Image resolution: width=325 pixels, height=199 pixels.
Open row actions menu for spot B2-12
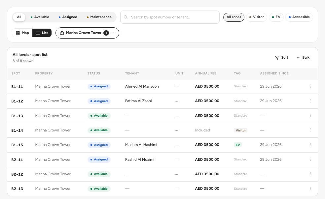pos(310,174)
